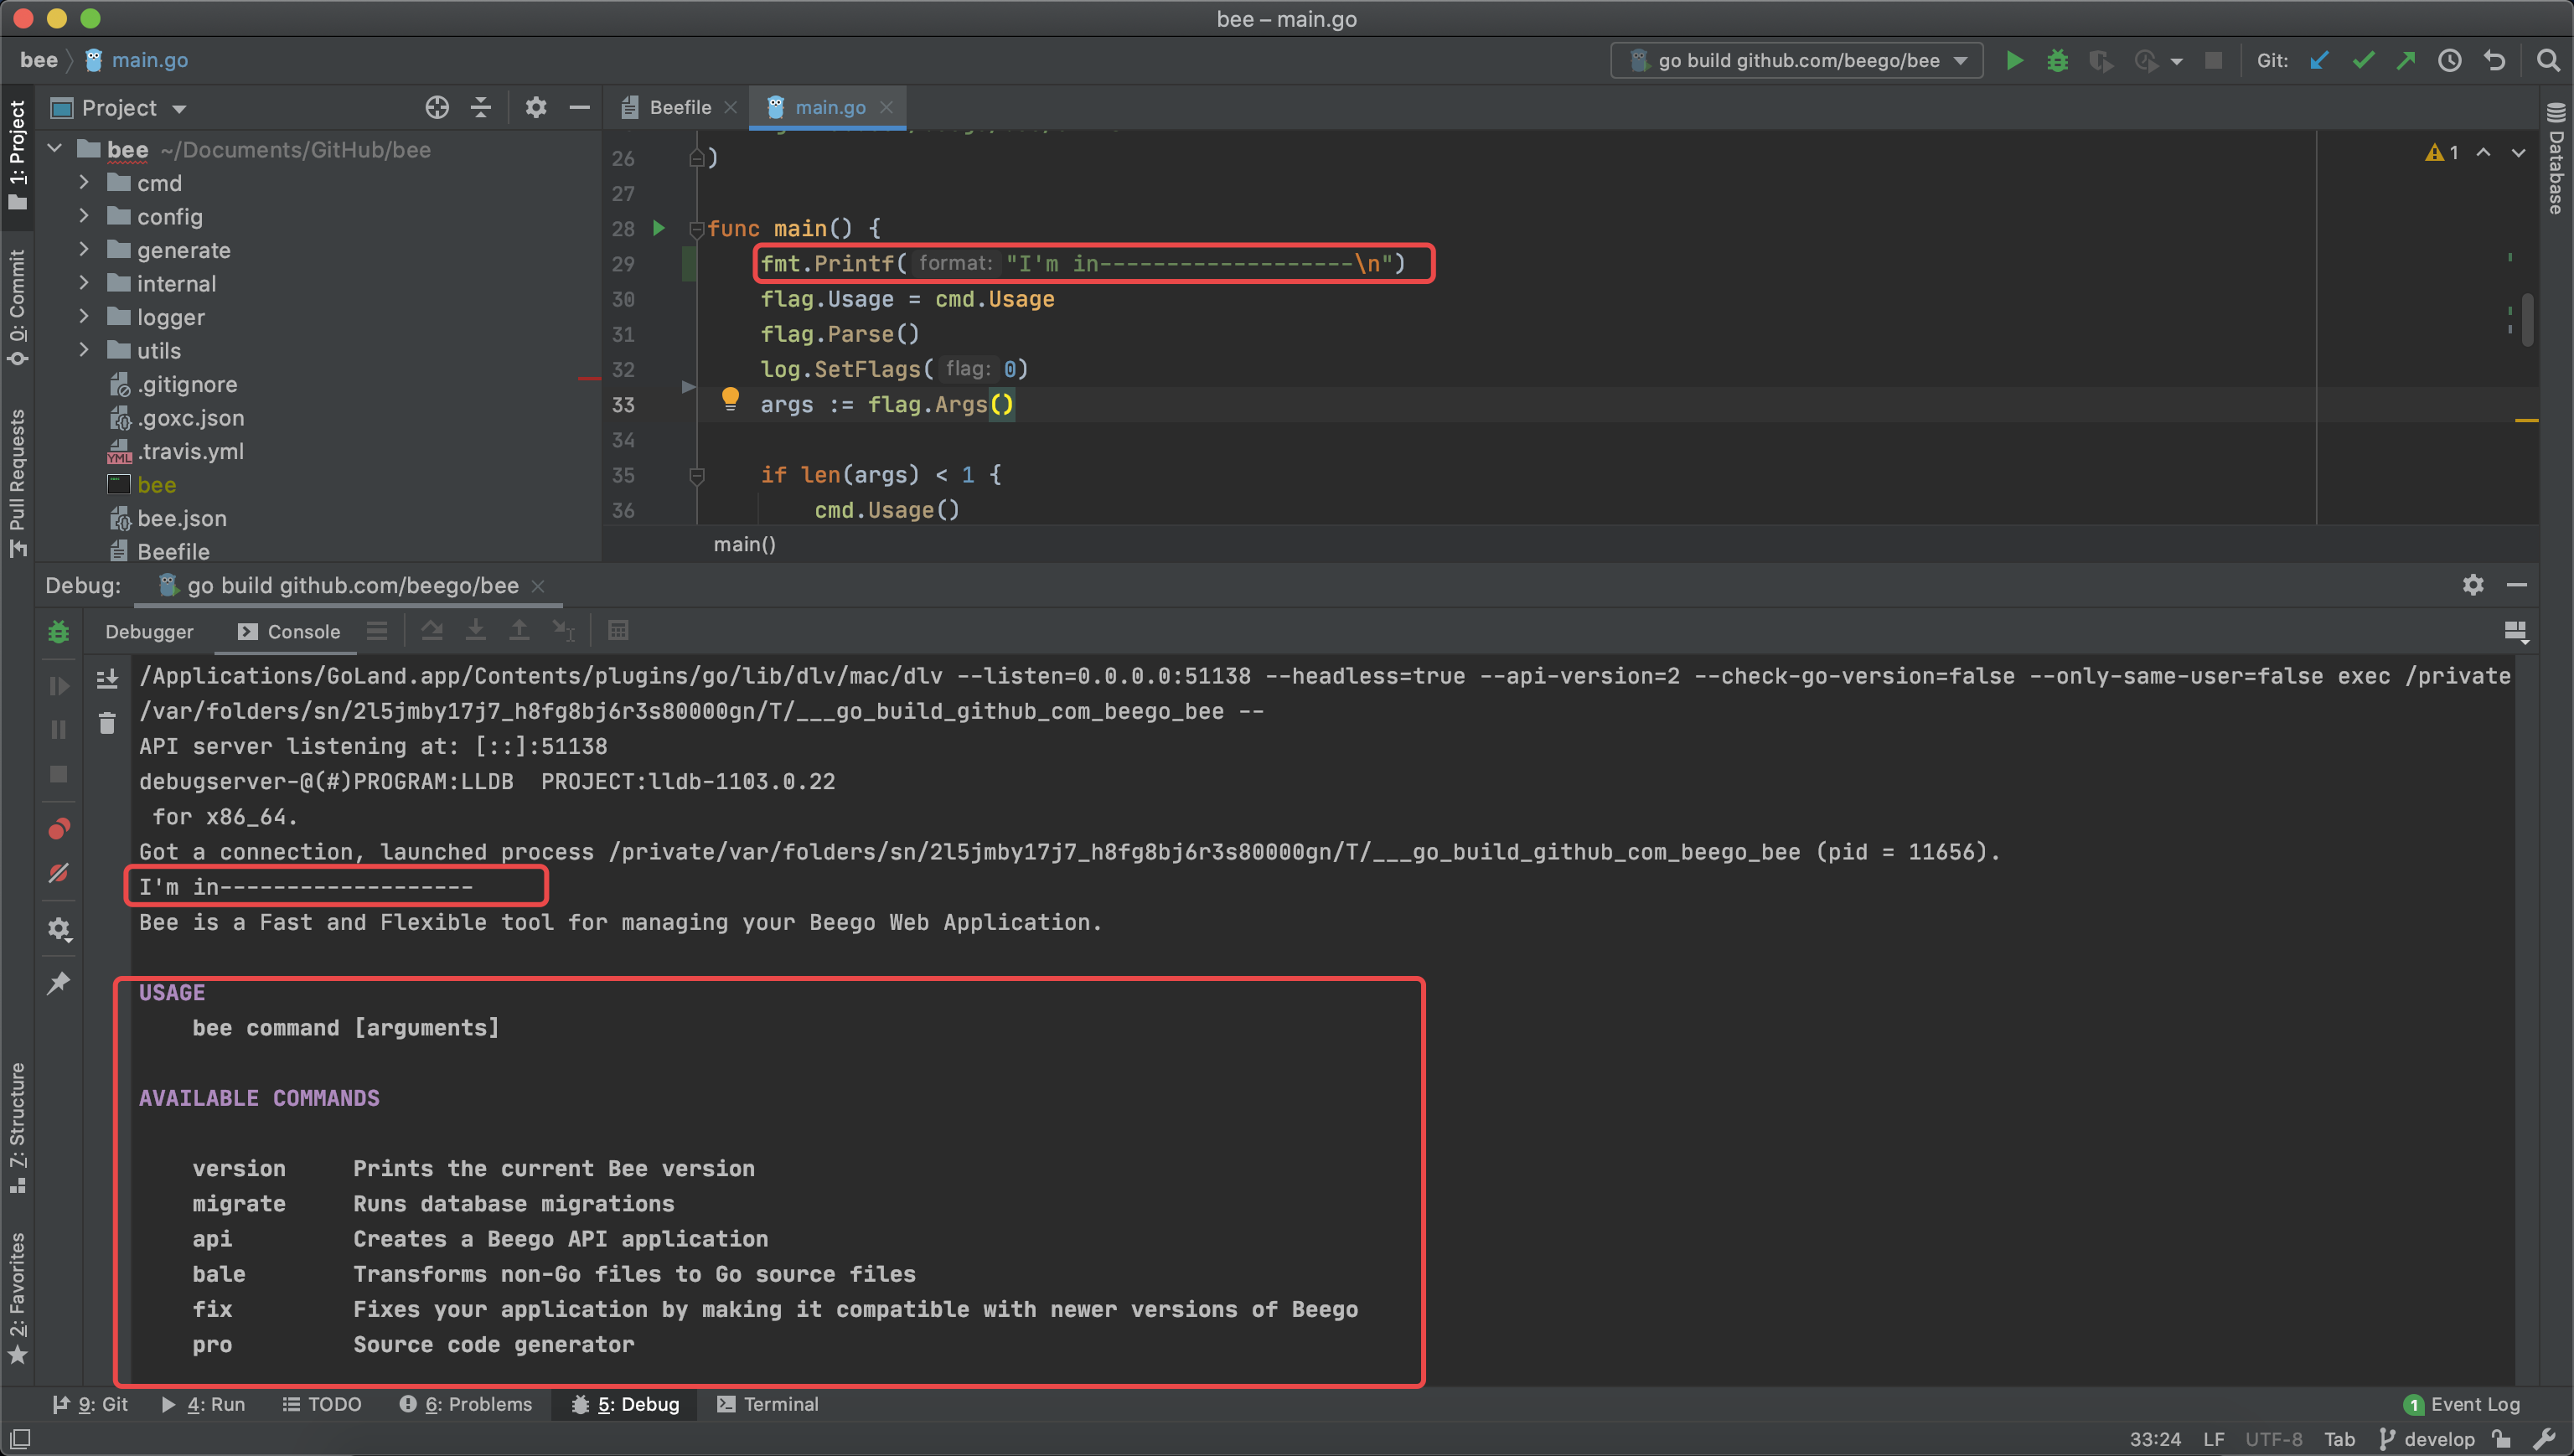Pin the Debug tool window
Screen dimensions: 2574x1456
click(58, 981)
